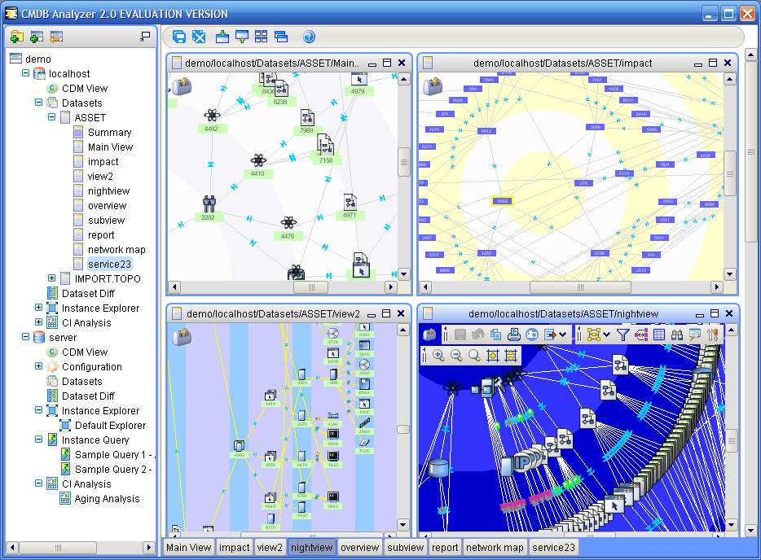
Task: Click the window with up-arrow toolbar icon
Action: tap(242, 37)
